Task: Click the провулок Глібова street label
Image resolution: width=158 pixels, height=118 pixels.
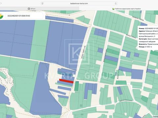Action: [x=138, y=18]
